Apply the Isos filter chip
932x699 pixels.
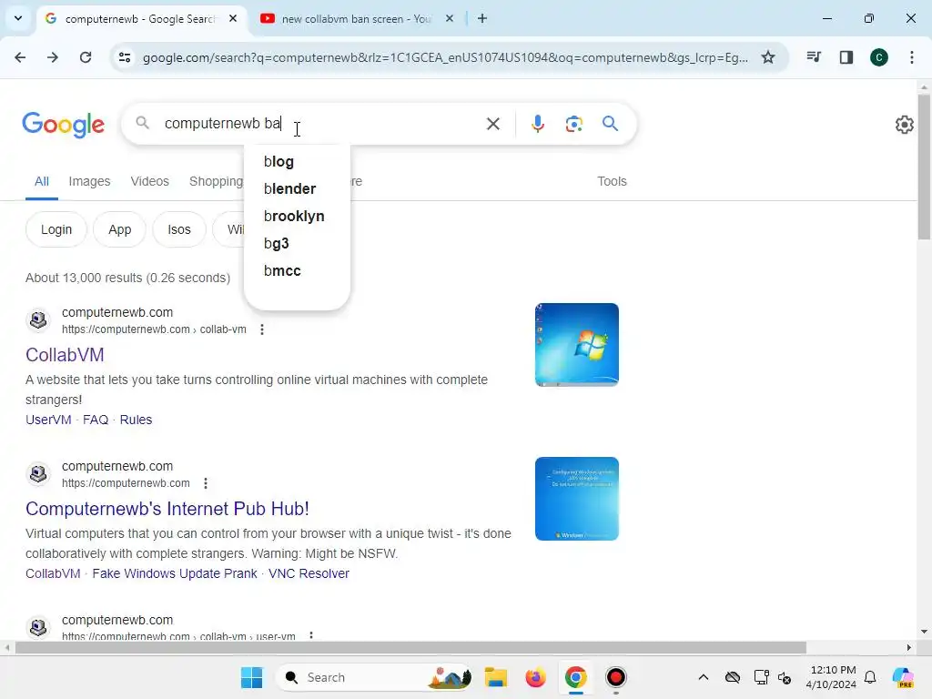[179, 229]
